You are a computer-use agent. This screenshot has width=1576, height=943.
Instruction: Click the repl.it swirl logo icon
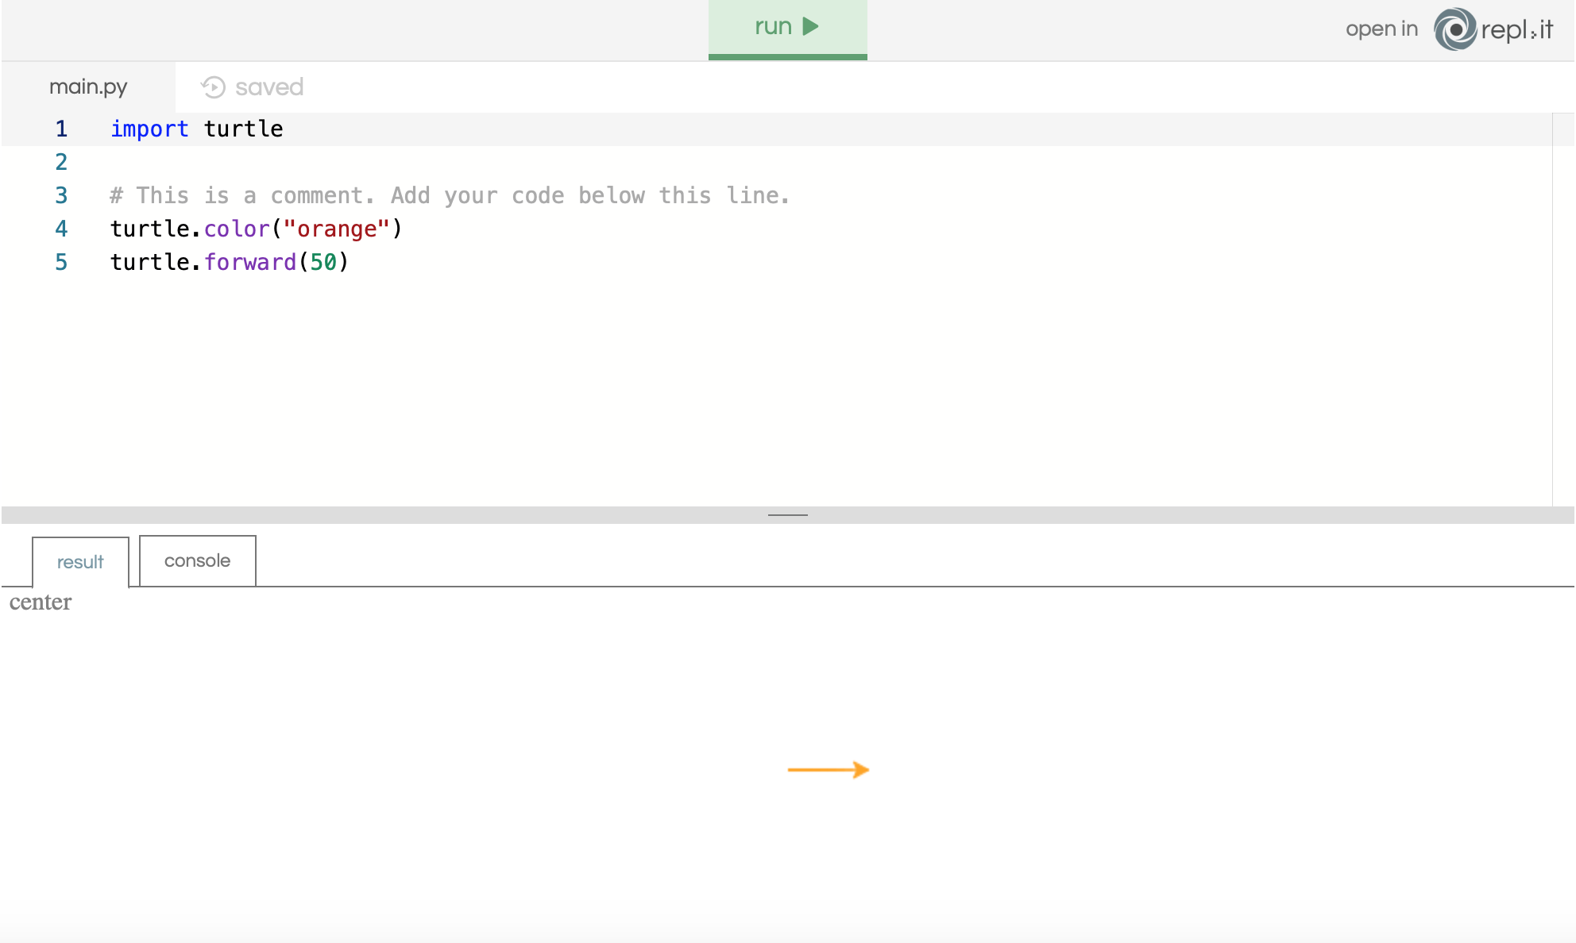pyautogui.click(x=1455, y=29)
